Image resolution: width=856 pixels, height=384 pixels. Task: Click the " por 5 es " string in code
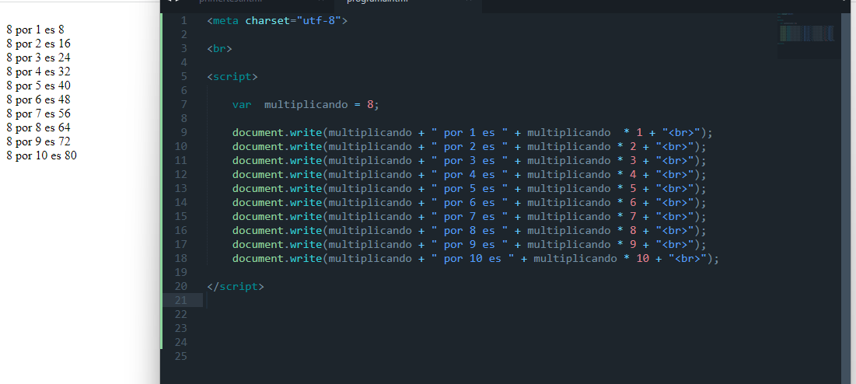tap(470, 189)
